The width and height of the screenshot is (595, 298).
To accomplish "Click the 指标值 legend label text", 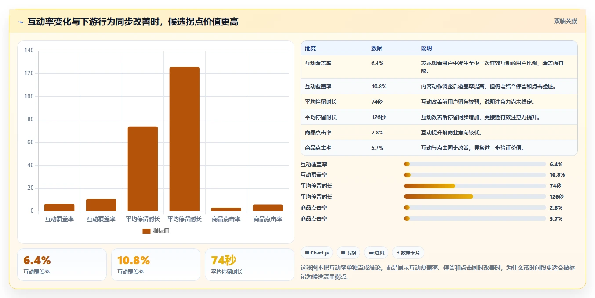I will click(x=161, y=231).
